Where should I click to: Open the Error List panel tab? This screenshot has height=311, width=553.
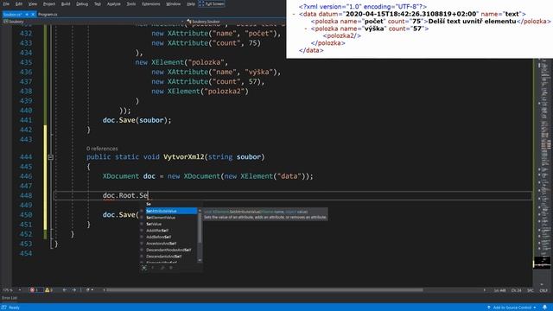point(10,298)
